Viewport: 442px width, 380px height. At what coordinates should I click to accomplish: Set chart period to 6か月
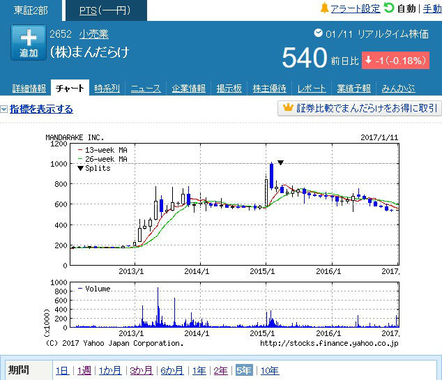[x=172, y=370]
